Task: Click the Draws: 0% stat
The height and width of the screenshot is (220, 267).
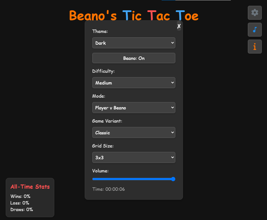Action: click(x=22, y=209)
